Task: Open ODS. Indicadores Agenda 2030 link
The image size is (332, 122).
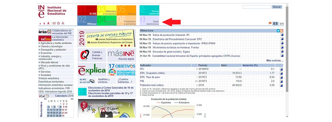Action: pyautogui.click(x=55, y=92)
